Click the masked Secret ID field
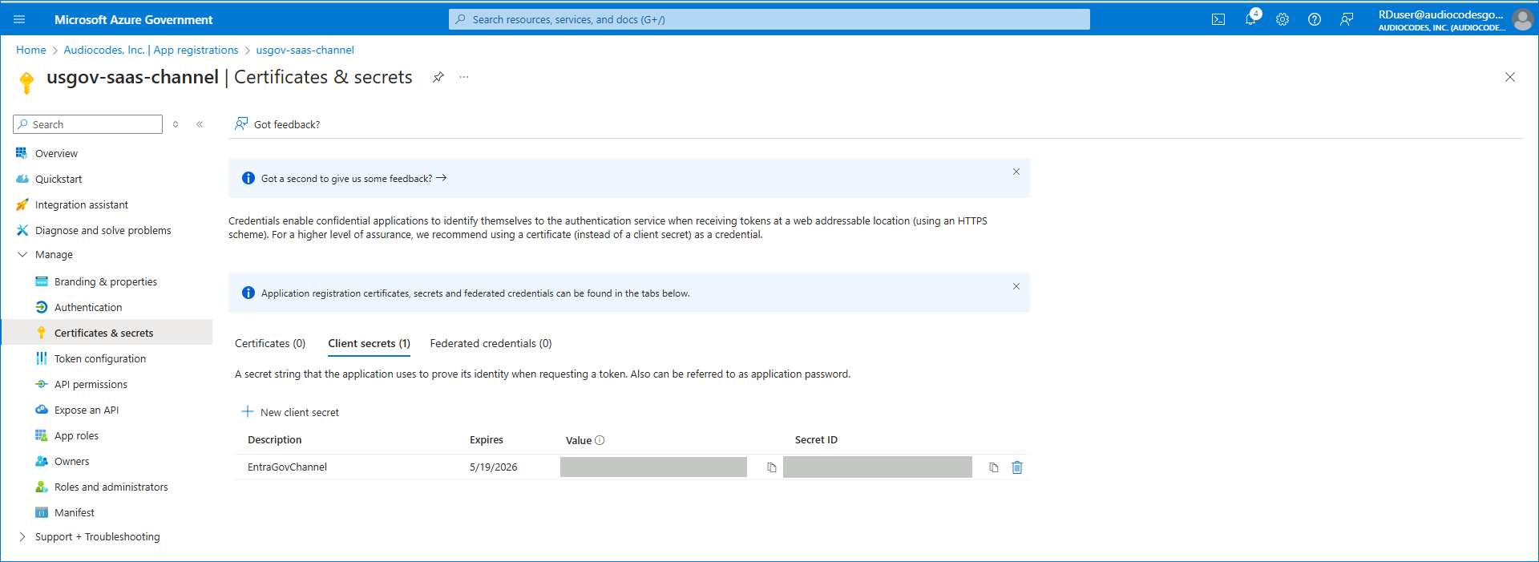The image size is (1539, 562). coord(878,467)
